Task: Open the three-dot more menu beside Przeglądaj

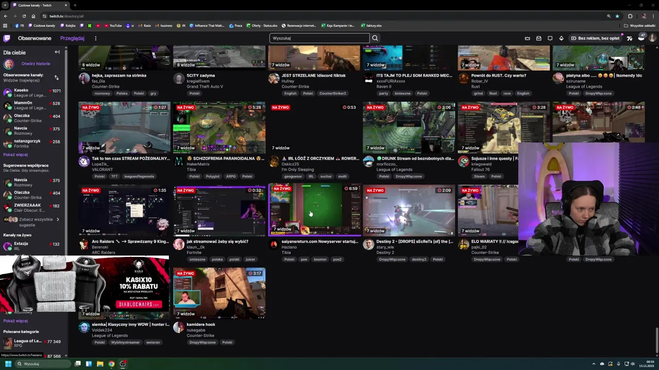Action: point(95,38)
